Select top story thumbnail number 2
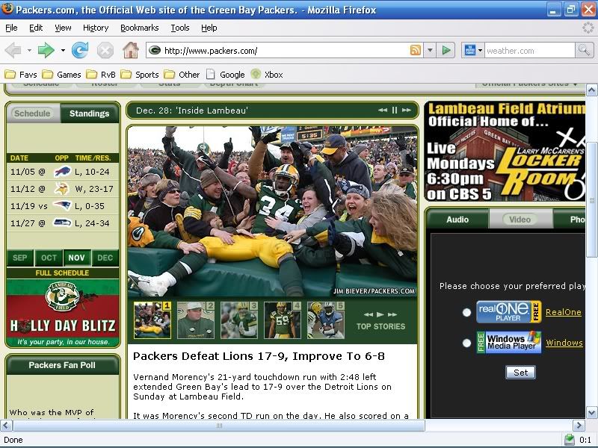This screenshot has width=598, height=448. [196, 320]
